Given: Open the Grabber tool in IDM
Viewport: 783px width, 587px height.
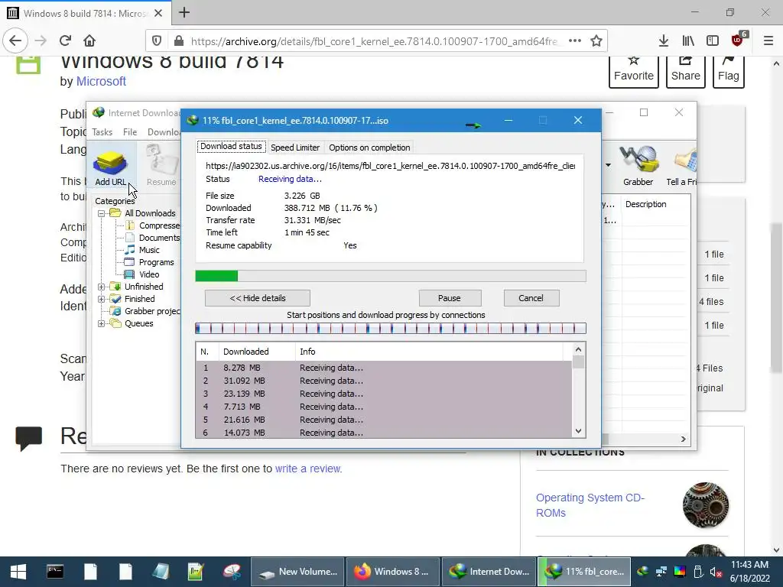Looking at the screenshot, I should coord(638,167).
